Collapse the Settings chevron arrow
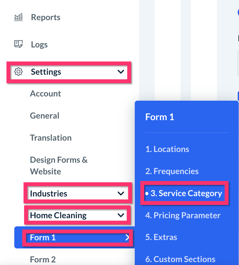This screenshot has width=239, height=265. point(121,72)
